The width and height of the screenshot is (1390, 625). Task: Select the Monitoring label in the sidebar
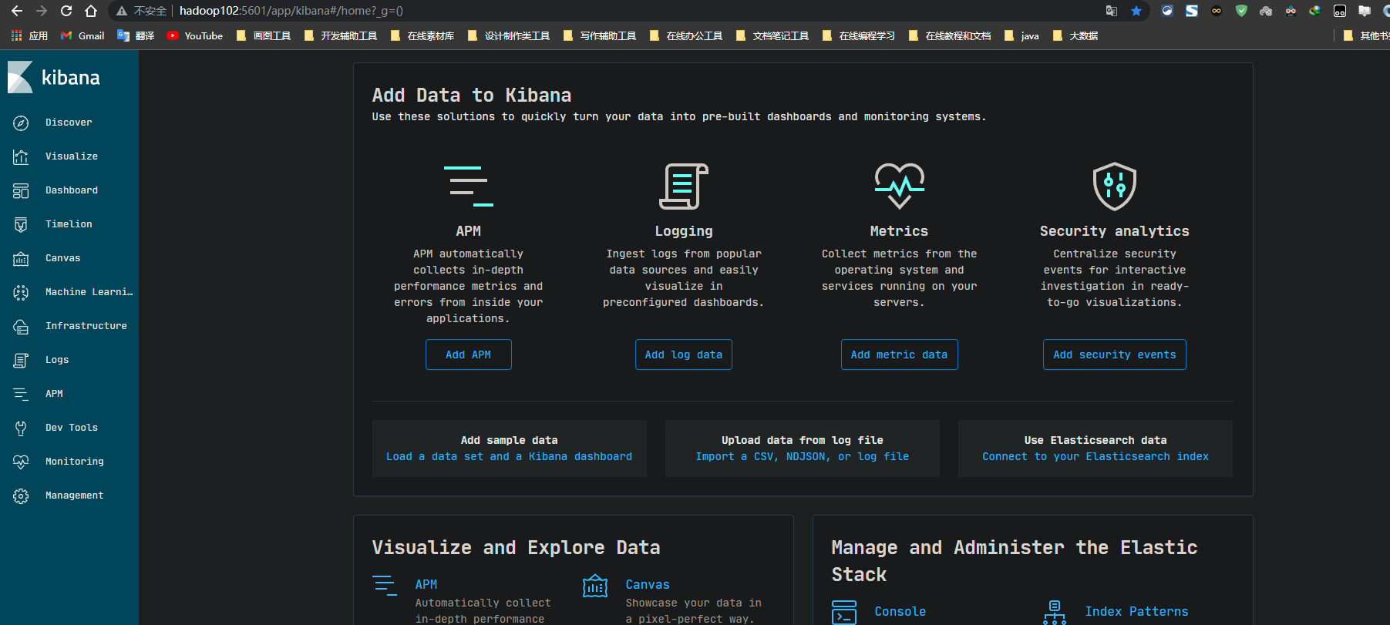(x=75, y=462)
